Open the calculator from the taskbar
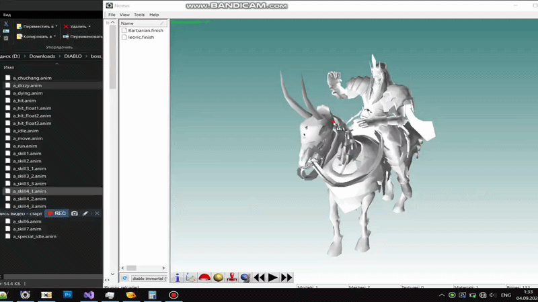This screenshot has width=538, height=302. click(x=153, y=295)
